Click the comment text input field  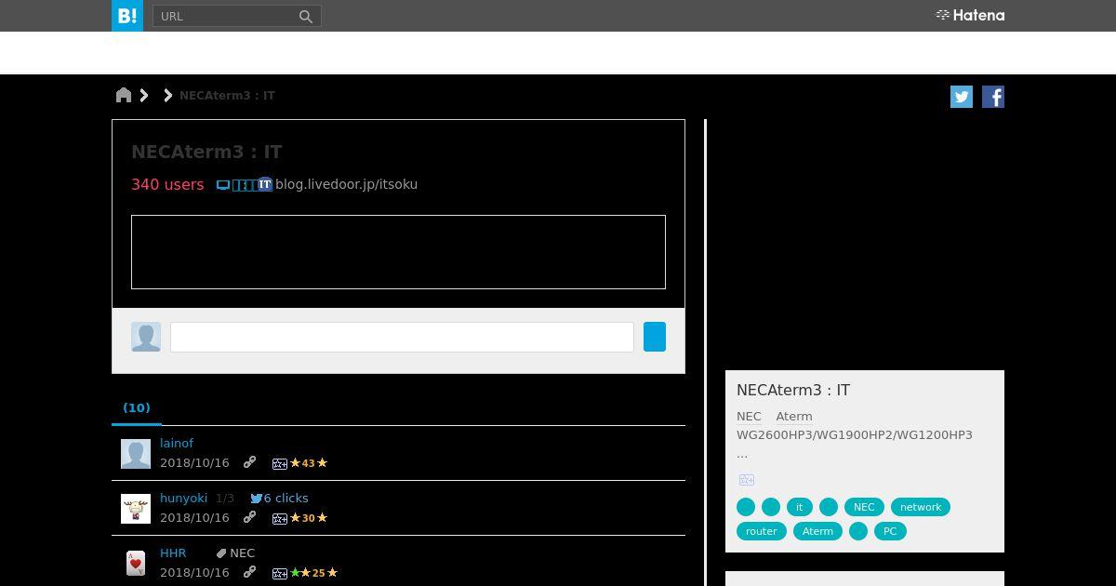(x=402, y=337)
